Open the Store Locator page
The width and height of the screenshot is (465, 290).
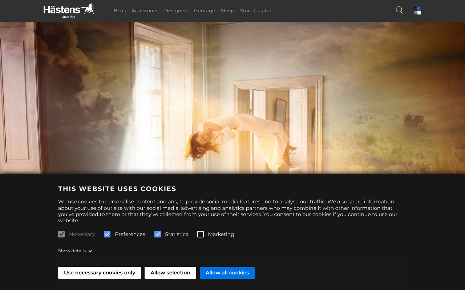[x=256, y=11]
